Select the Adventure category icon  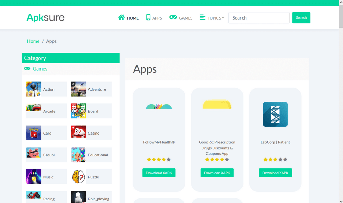coord(78,89)
